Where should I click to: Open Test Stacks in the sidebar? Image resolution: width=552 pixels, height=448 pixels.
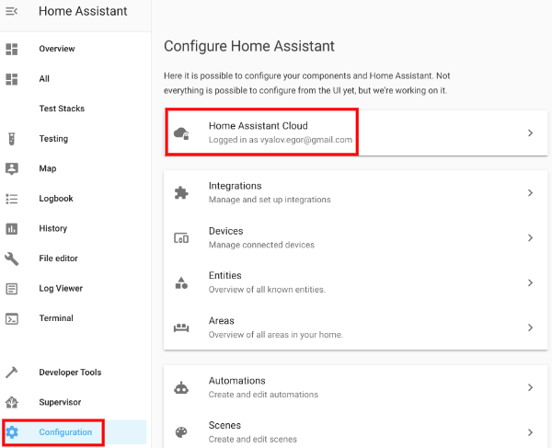tap(62, 109)
